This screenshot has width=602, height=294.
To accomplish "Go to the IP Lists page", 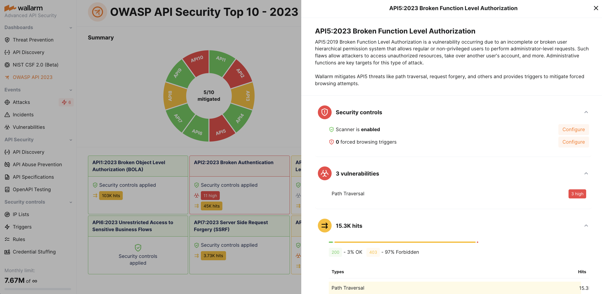I will click(x=21, y=214).
